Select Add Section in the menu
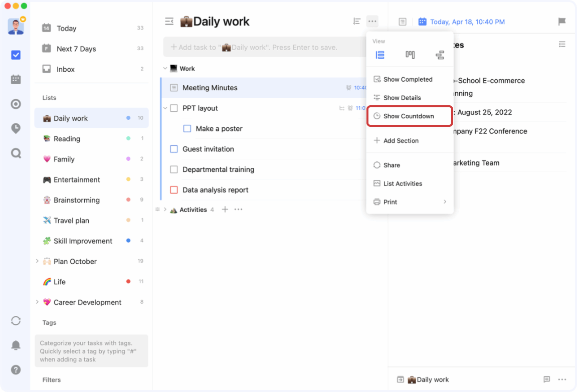 pos(401,141)
